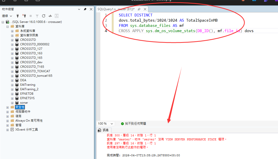The height and width of the screenshot is (159, 278).
Task: Open the activity monitor waveform icon
Action: (x=50, y=16)
